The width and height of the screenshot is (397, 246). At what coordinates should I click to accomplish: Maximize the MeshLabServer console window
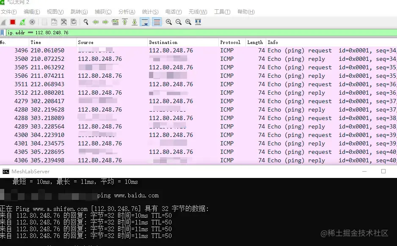(383, 172)
